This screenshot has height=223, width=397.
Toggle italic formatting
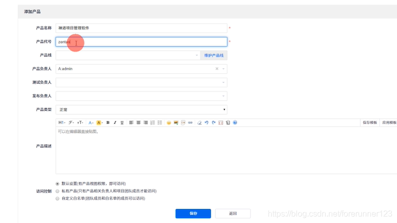click(115, 122)
